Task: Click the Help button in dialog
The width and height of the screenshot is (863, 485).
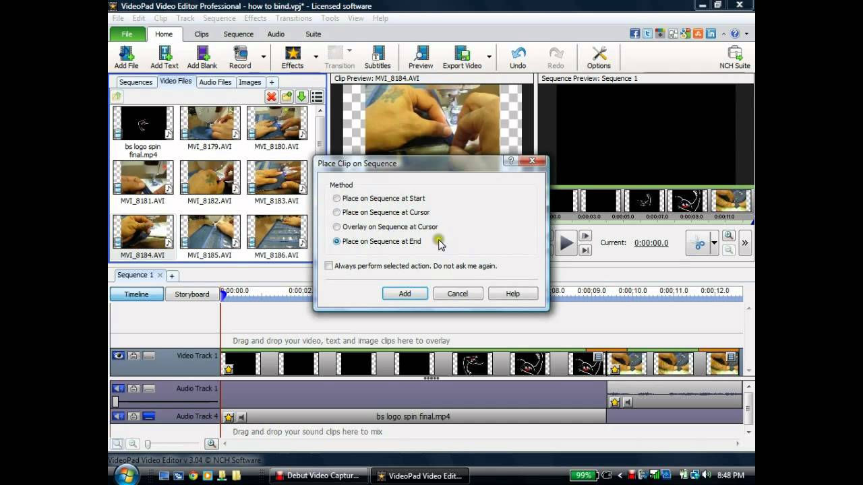Action: [x=513, y=294]
